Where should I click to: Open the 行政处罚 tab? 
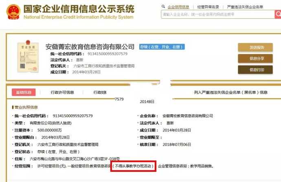tap(100, 92)
